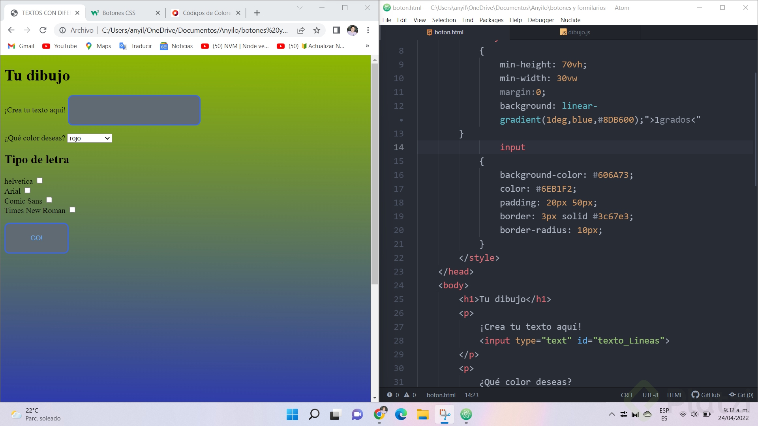
Task: Open the GitHub panel from status bar
Action: coord(705,395)
